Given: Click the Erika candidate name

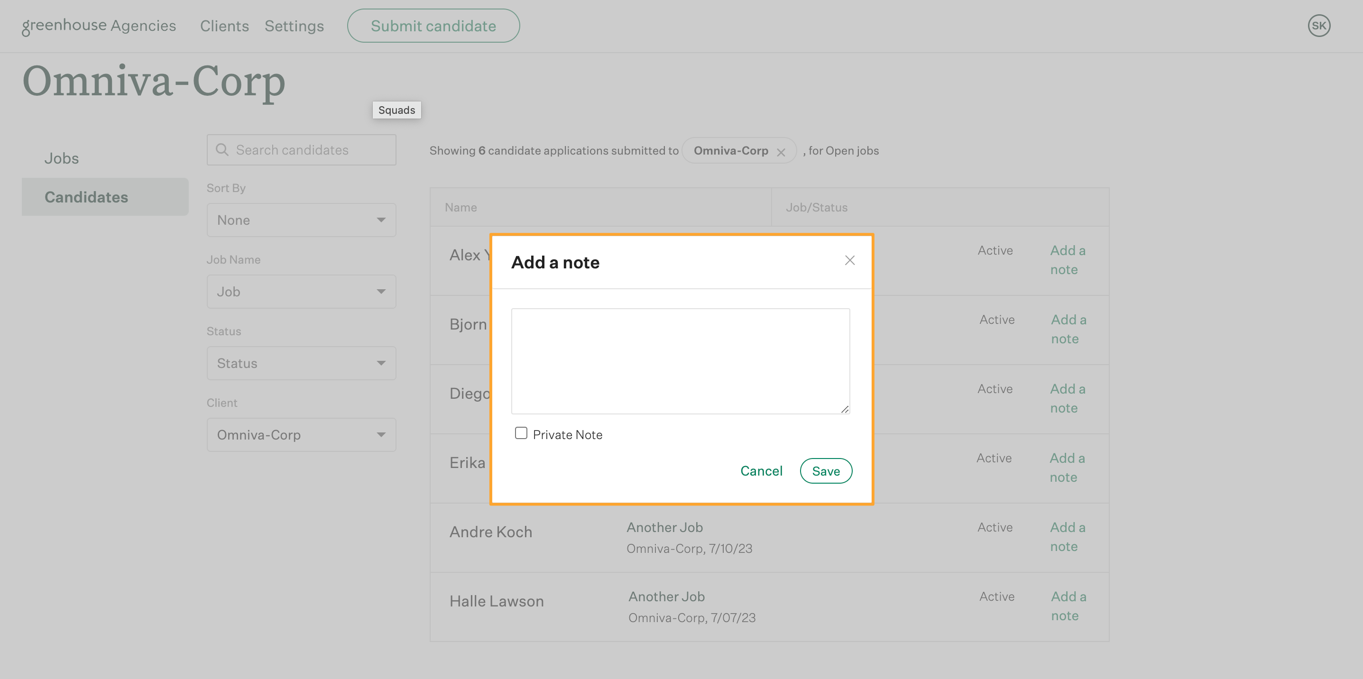Looking at the screenshot, I should (x=467, y=462).
